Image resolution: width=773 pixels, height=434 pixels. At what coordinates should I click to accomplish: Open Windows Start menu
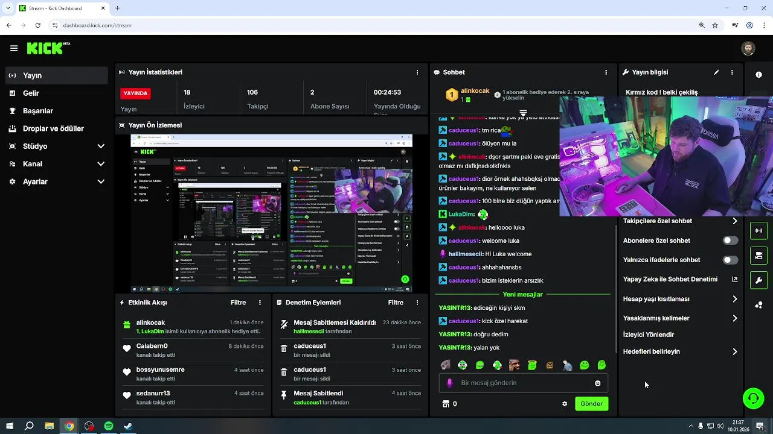(x=10, y=426)
